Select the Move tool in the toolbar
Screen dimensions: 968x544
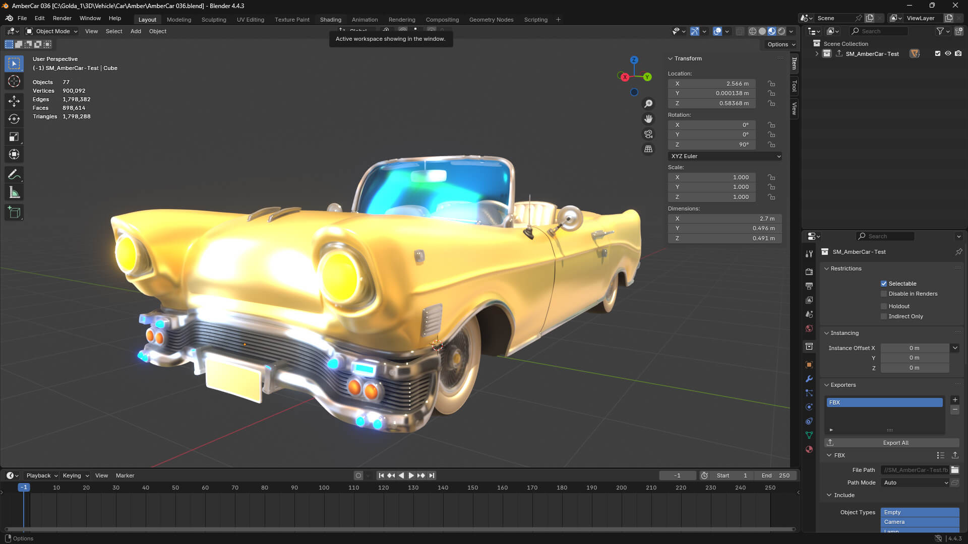click(14, 101)
